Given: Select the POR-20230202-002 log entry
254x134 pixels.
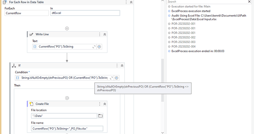Looking at the screenshot, I should click(x=183, y=37).
